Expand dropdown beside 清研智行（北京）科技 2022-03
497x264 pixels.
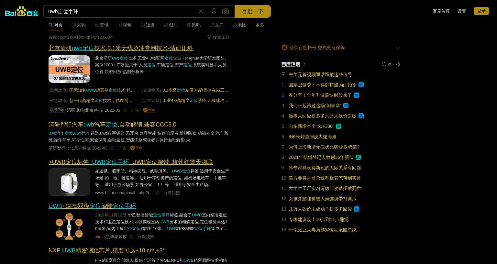(x=112, y=148)
